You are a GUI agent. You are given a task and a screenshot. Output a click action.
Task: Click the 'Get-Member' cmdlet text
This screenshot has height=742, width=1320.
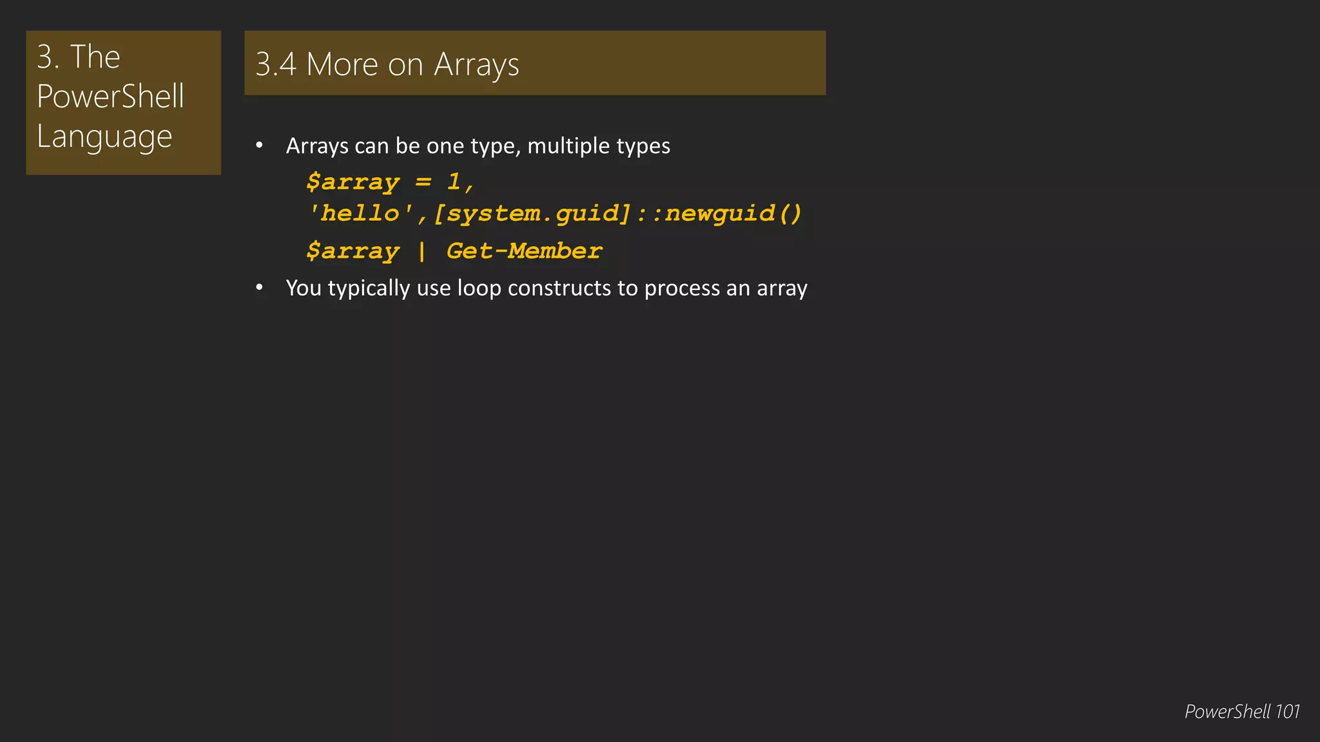pyautogui.click(x=524, y=251)
